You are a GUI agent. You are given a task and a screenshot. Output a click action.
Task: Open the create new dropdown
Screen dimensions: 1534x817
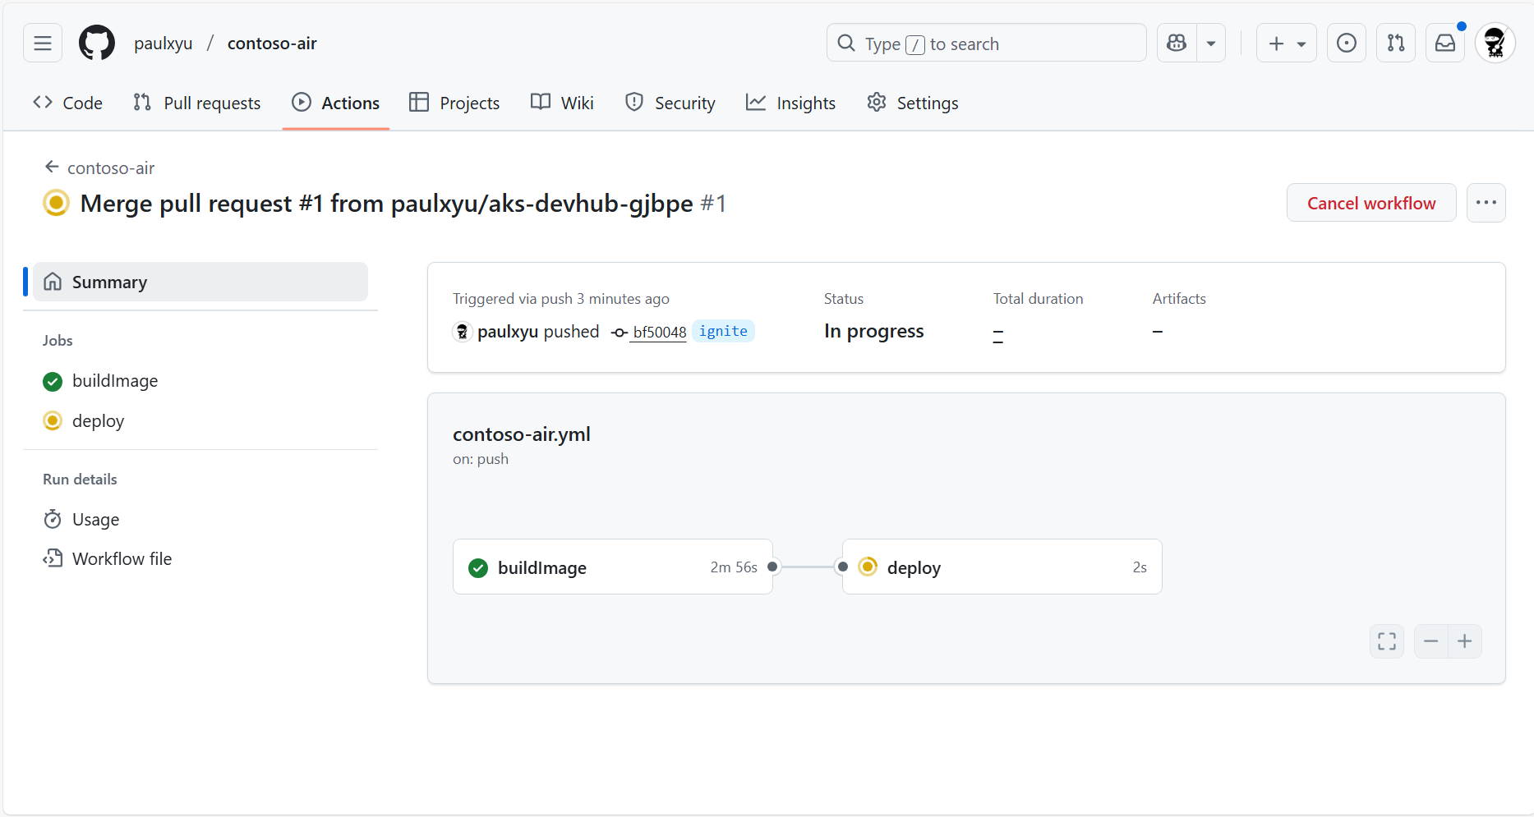(1286, 43)
